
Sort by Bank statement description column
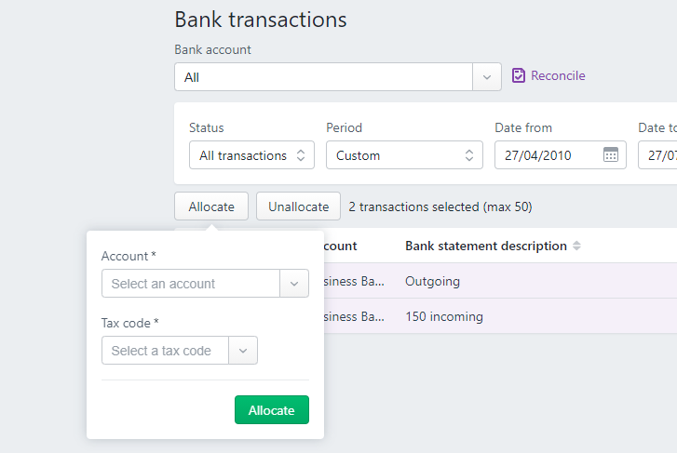[x=576, y=246]
